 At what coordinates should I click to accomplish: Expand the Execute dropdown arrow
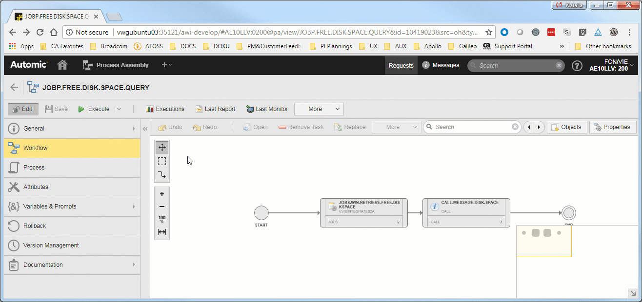(119, 109)
